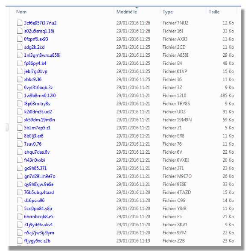Screen dimensions: 248x251
Task: Click the 485 Ko size cell
Action: coord(227,96)
